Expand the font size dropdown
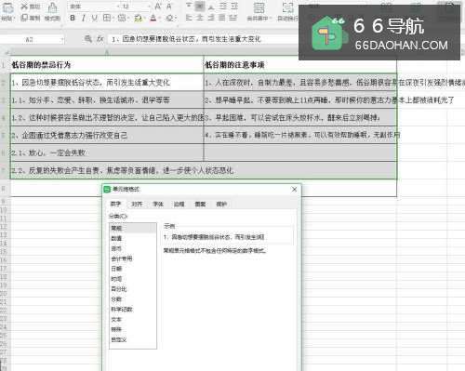 pos(149,7)
